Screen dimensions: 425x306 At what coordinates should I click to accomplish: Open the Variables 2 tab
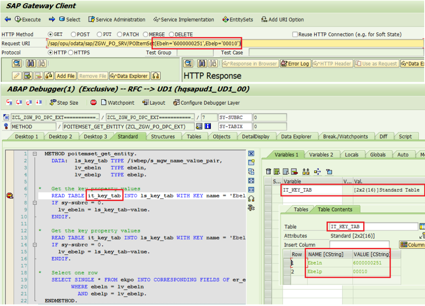(321, 155)
